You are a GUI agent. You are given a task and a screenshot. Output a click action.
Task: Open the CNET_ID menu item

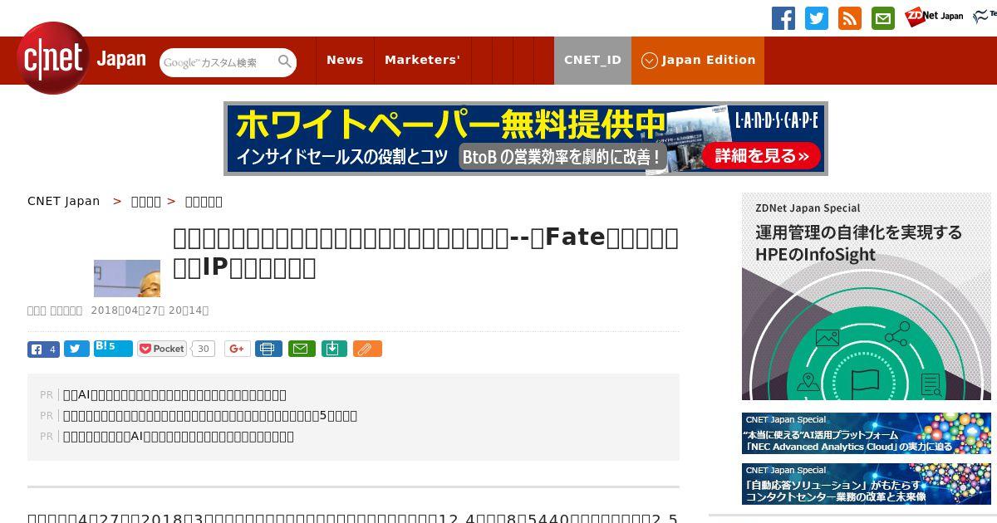coord(592,60)
